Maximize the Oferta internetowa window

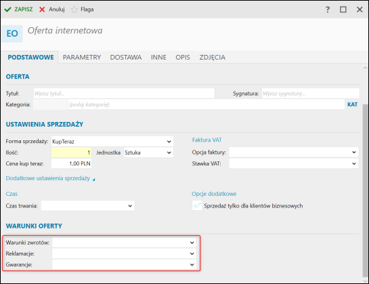343,9
